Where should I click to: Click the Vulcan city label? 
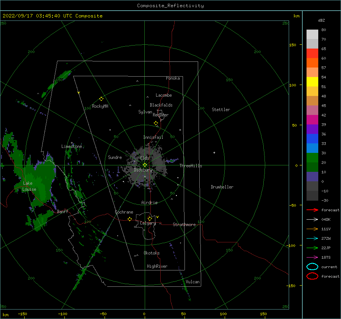[x=192, y=282]
